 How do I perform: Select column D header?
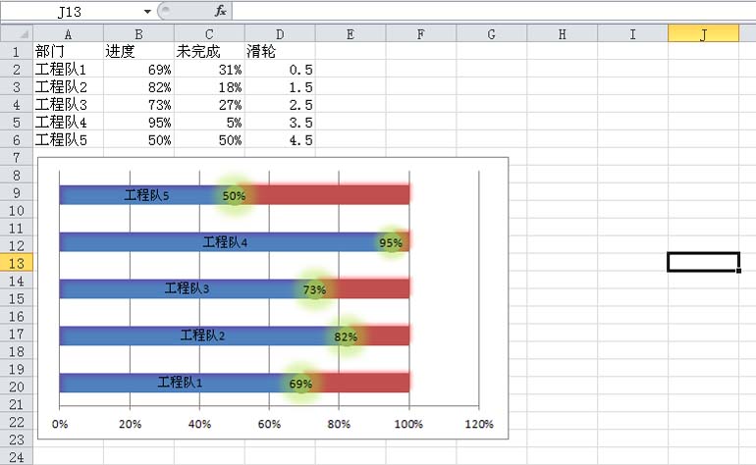pos(280,34)
